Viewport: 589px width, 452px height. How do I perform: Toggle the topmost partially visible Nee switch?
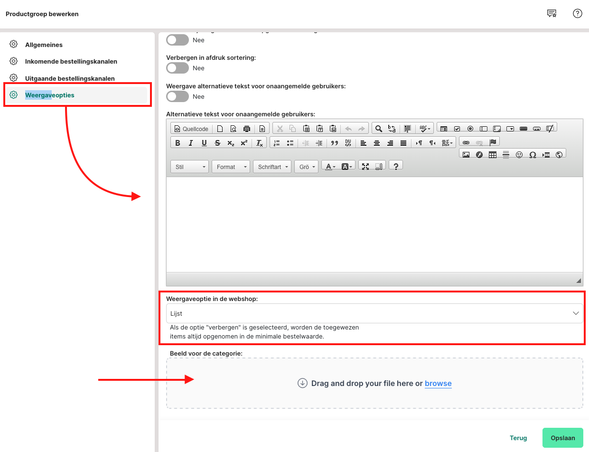(178, 40)
